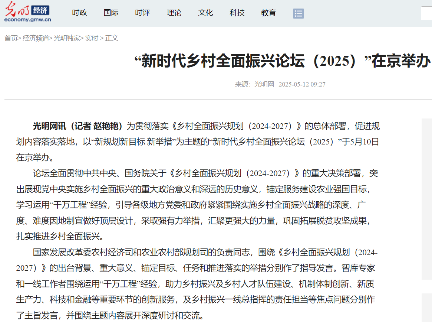The width and height of the screenshot is (432, 322).
Task: Click the 正文 breadcrumb item
Action: [112, 38]
